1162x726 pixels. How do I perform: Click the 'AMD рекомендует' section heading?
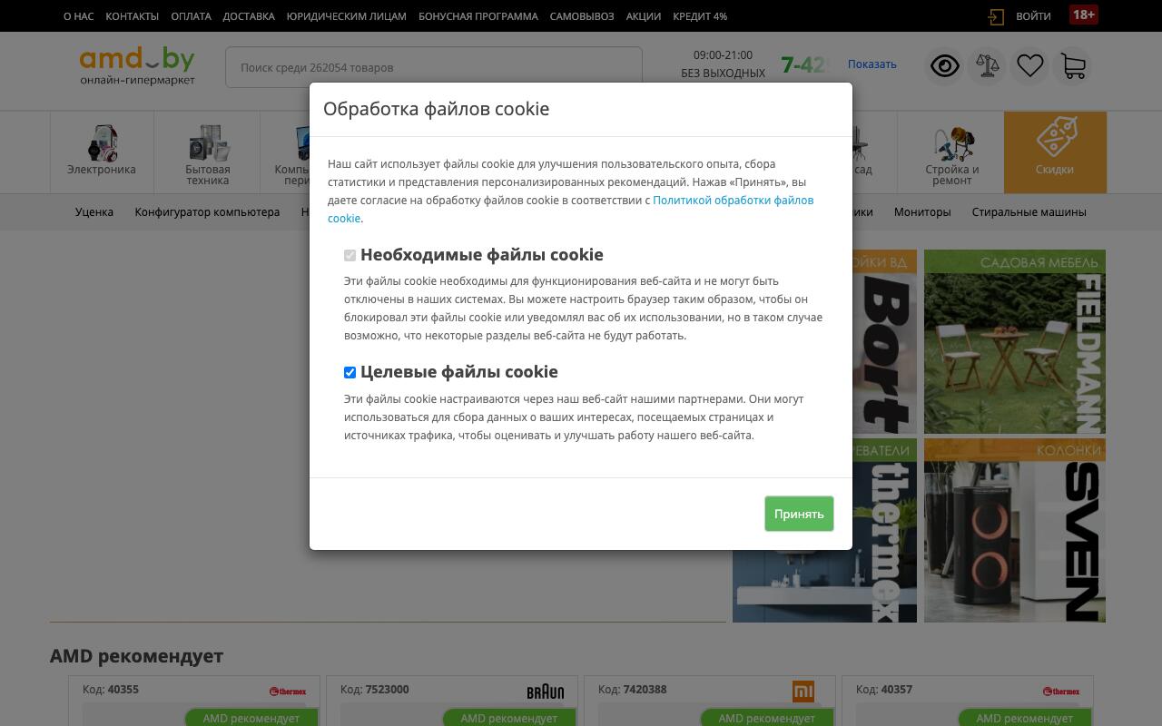(137, 656)
